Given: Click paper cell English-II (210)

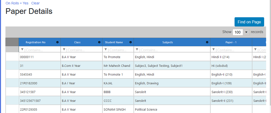Looking at the screenshot, I should point(231,74).
